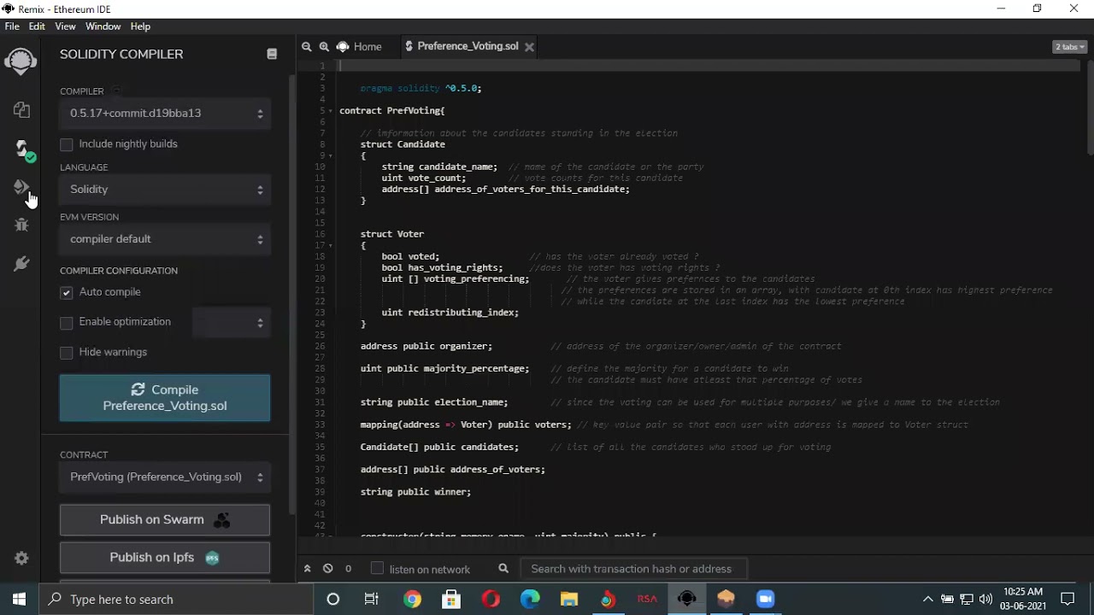The width and height of the screenshot is (1094, 615).
Task: Open the Language Solidity dropdown
Action: point(165,189)
